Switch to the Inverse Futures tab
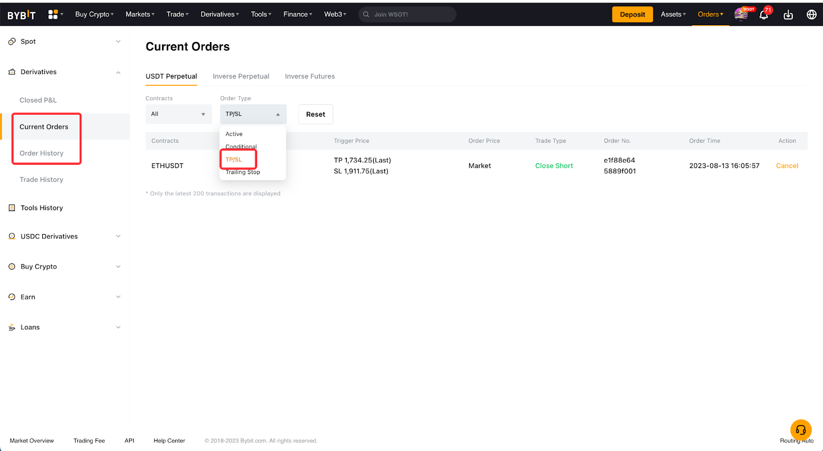The image size is (823, 451). pyautogui.click(x=310, y=77)
